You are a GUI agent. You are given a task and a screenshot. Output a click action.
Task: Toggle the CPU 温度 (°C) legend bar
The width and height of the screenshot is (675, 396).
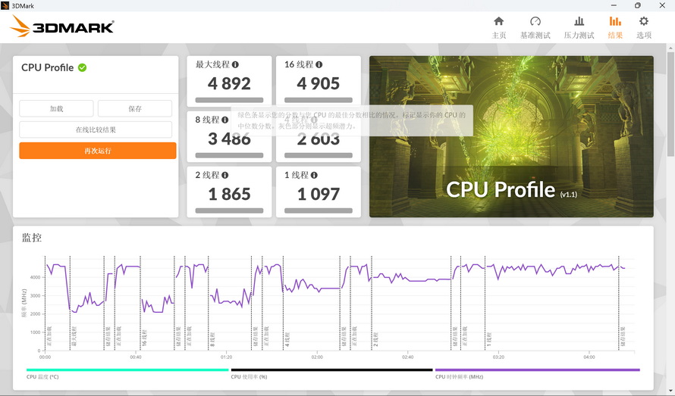[127, 369]
